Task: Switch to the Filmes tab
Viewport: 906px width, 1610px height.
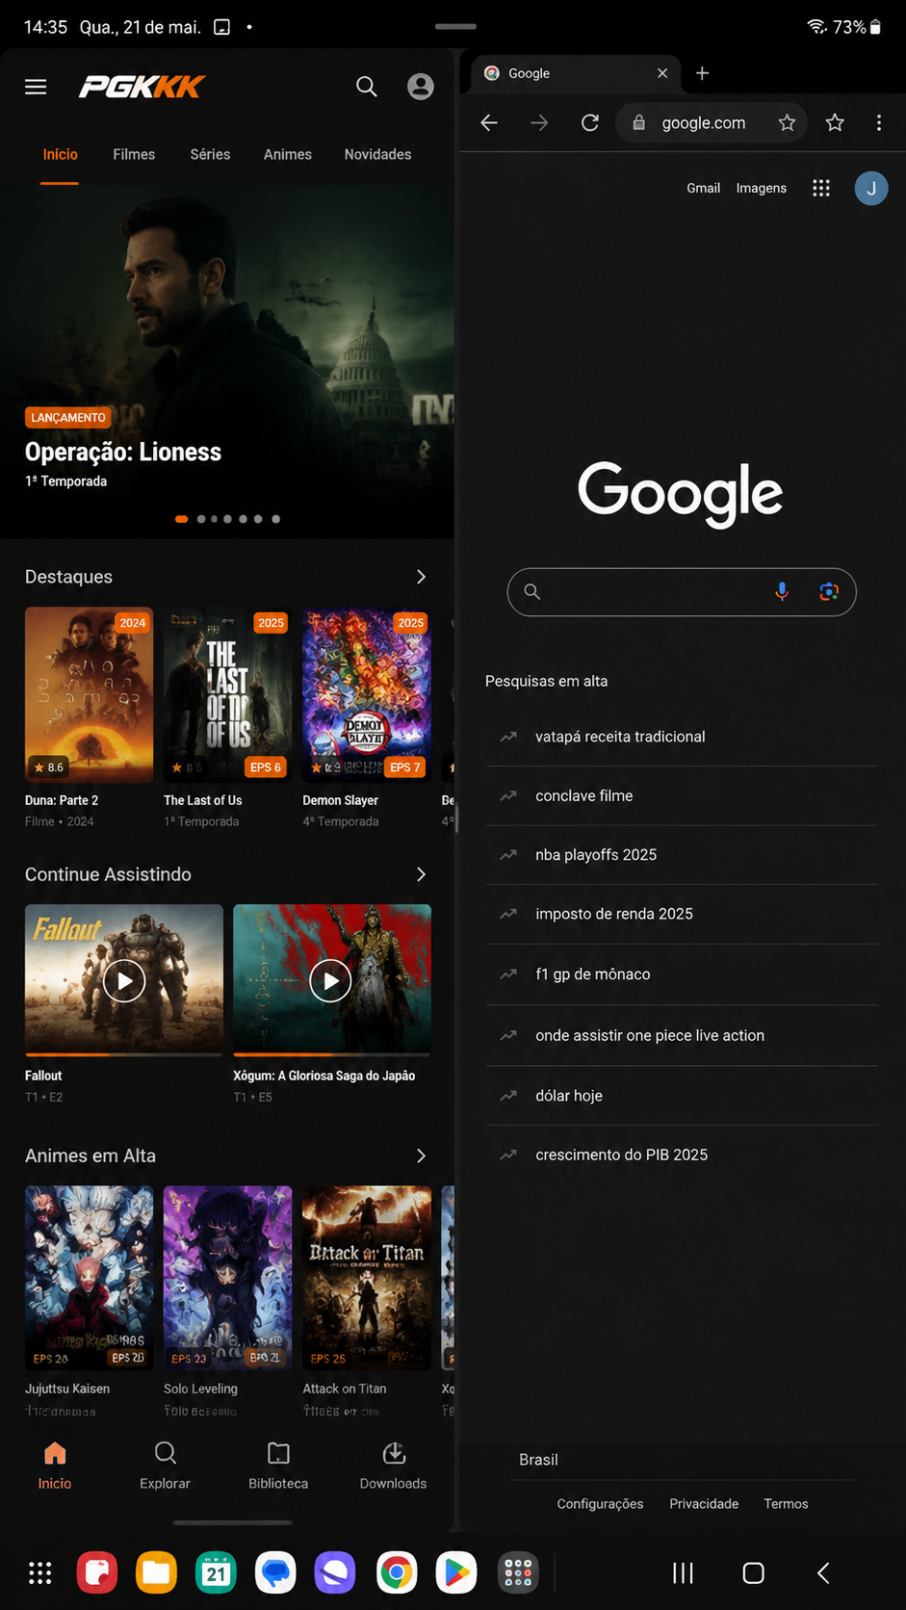Action: click(x=134, y=154)
